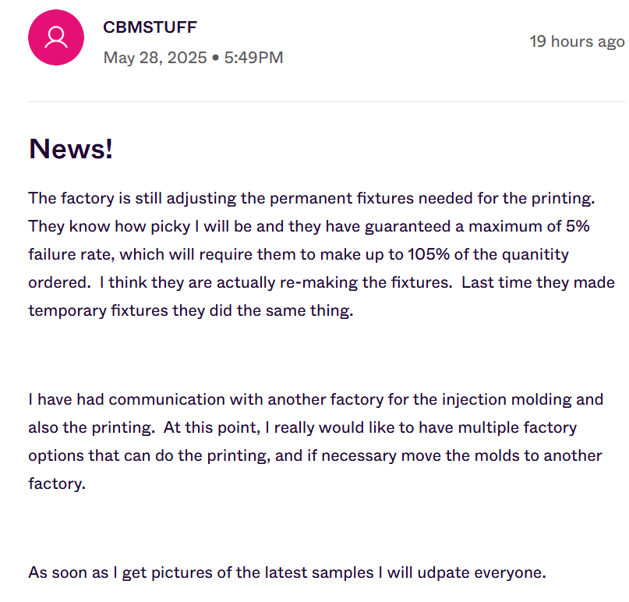Click the pink user avatar icon

click(56, 37)
